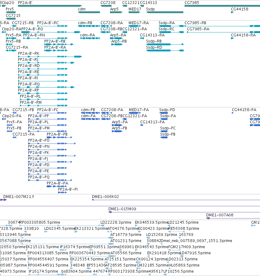Click the PP2A-B'-RK transcript label
The image size is (260, 276).
[x=29, y=53]
